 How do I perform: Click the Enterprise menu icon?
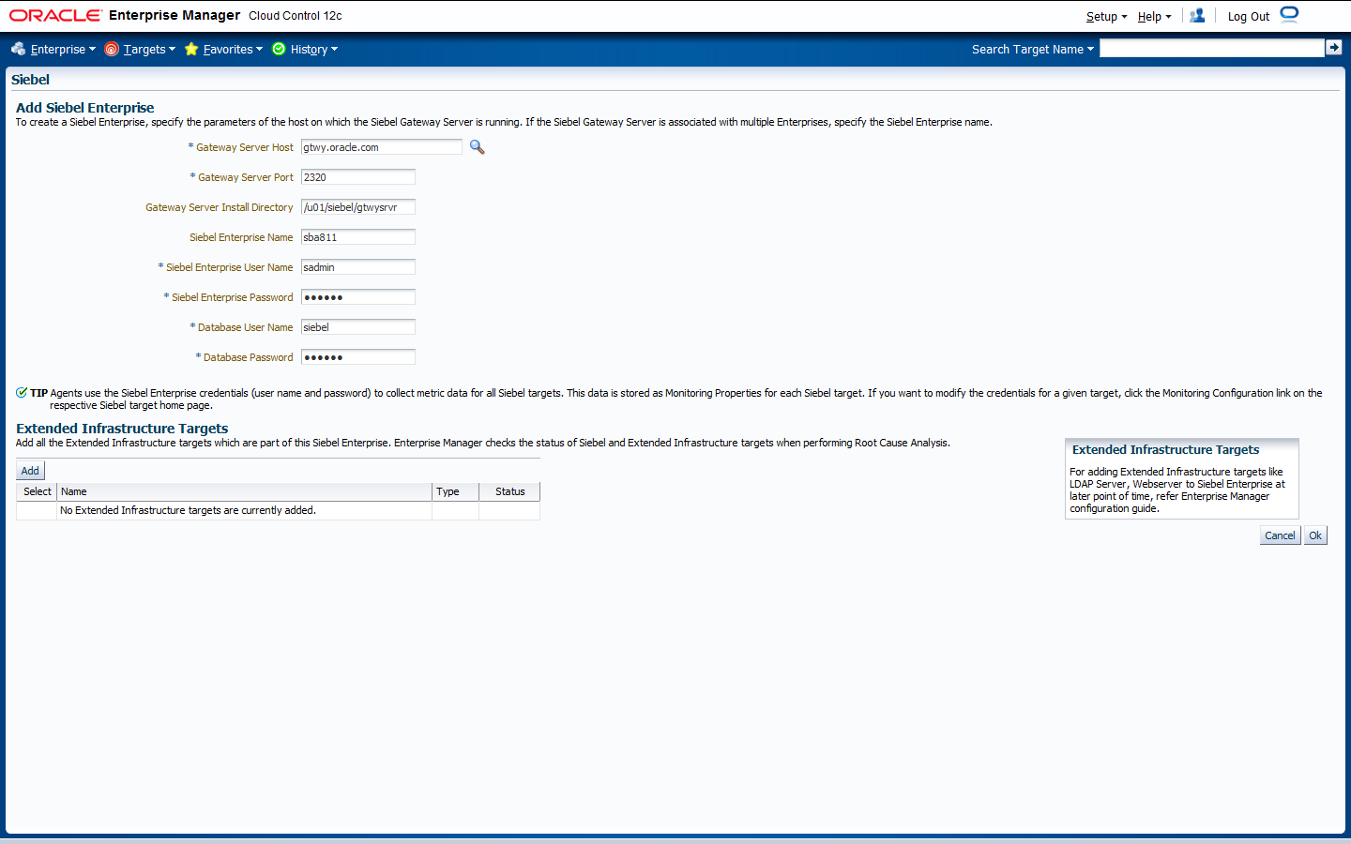(x=18, y=49)
